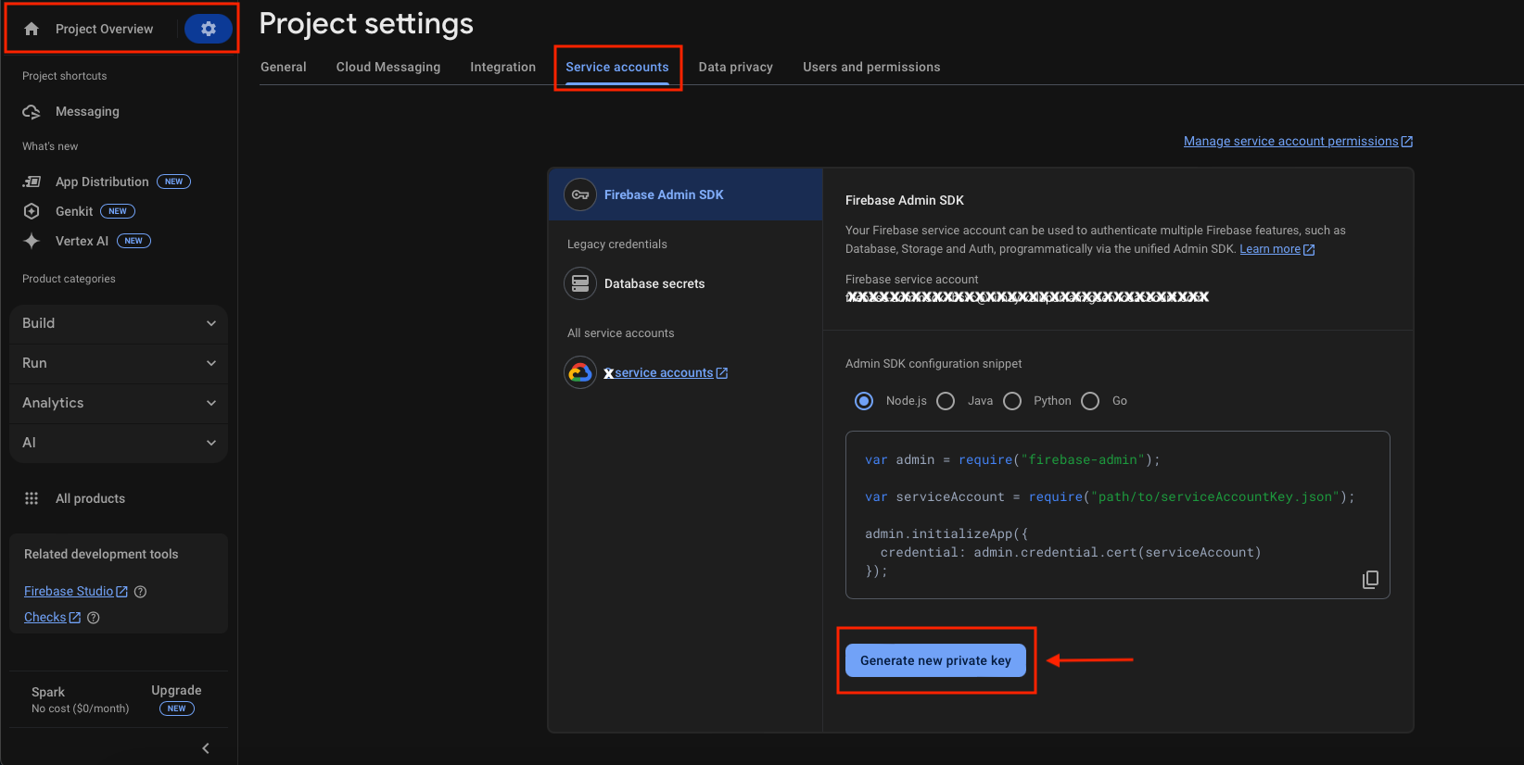Click Upgrade plan label
1524x765 pixels.
tap(176, 690)
